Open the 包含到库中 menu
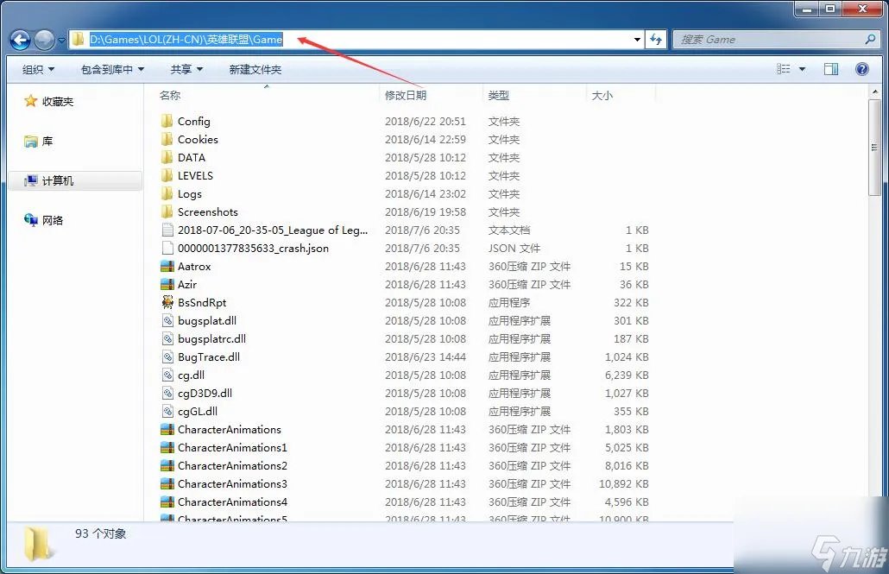 (112, 69)
